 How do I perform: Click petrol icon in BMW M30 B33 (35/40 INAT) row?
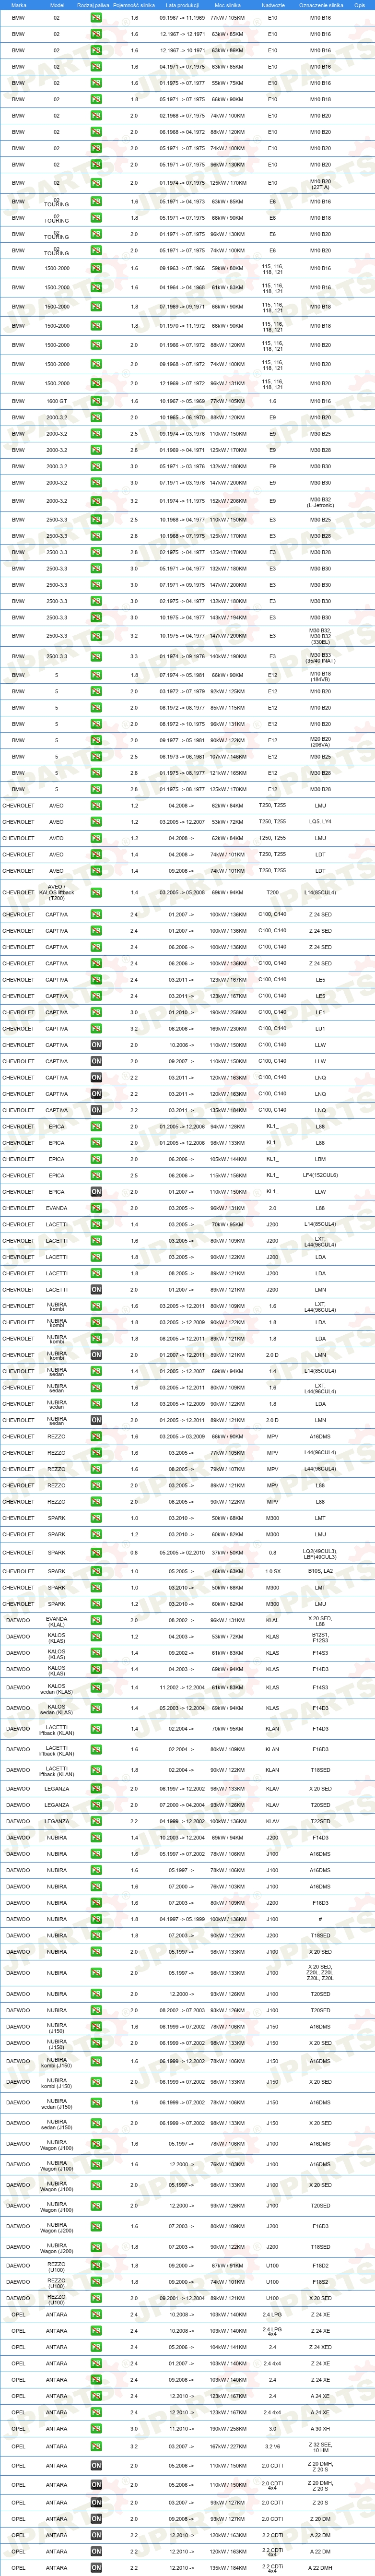[x=96, y=657]
